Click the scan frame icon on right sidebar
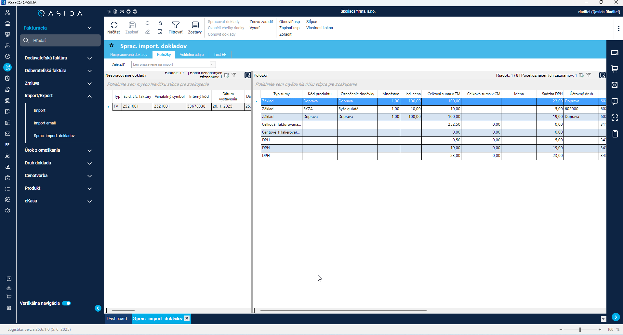 [x=615, y=118]
